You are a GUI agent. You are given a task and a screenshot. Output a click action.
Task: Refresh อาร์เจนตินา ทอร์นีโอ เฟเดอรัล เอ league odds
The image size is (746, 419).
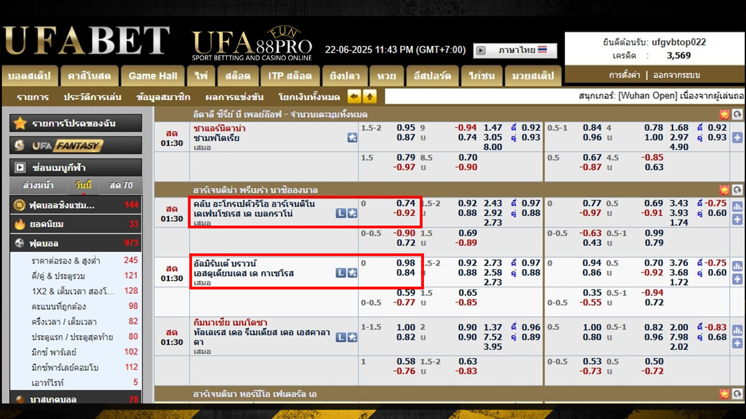point(737,394)
